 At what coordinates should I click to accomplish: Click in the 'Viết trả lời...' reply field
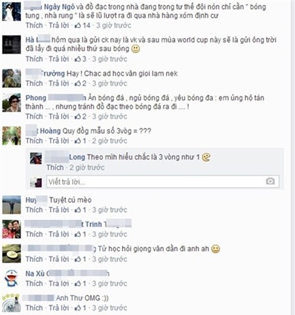163,181
